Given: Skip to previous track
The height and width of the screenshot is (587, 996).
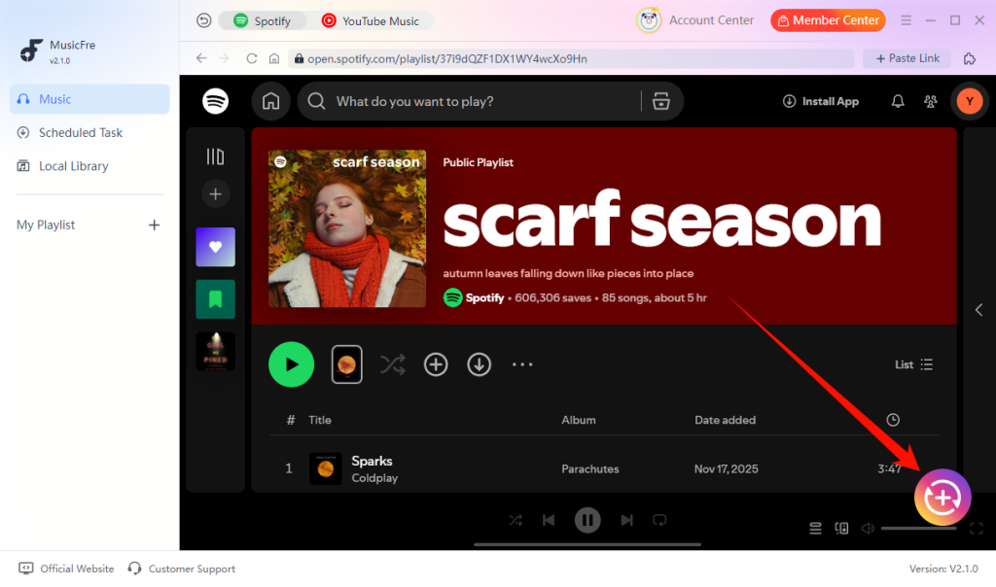Looking at the screenshot, I should pos(549,520).
